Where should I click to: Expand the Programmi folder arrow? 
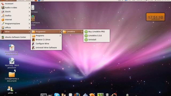60,32
